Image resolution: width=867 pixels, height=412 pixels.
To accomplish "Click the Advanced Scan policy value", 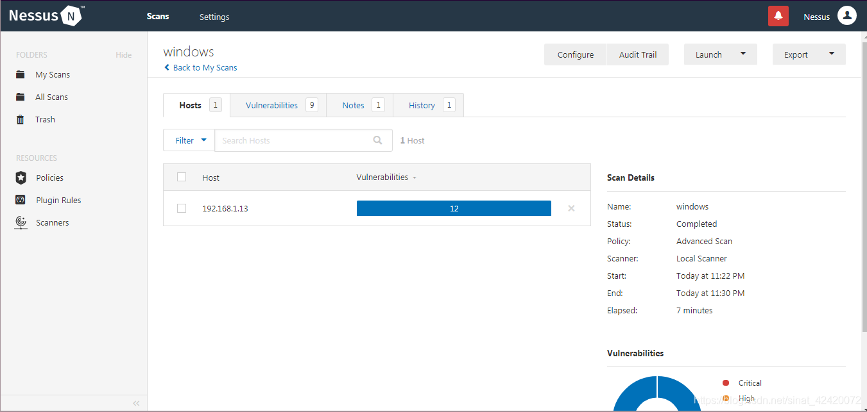I will pyautogui.click(x=704, y=241).
